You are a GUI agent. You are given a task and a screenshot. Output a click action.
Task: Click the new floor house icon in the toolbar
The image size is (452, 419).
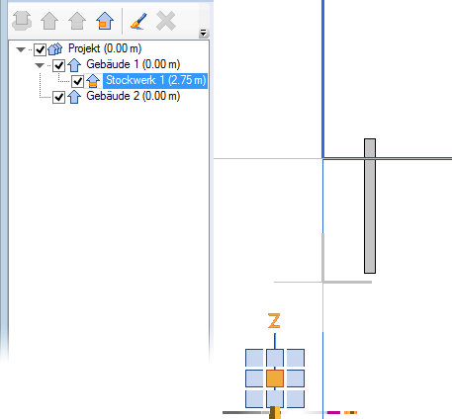(x=105, y=21)
